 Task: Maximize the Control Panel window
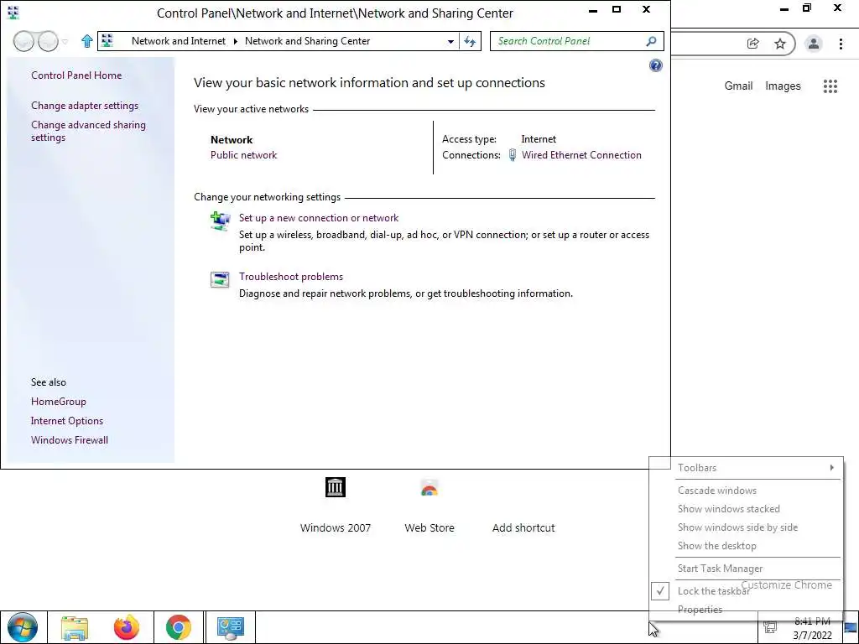click(617, 9)
